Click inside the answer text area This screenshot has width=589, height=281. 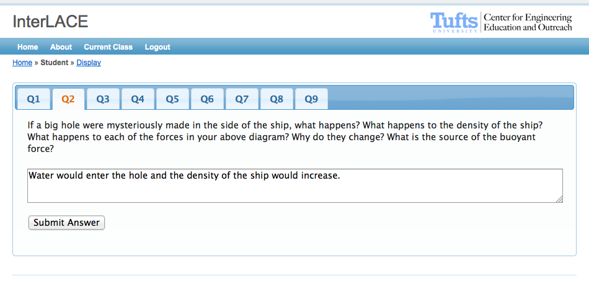[295, 186]
